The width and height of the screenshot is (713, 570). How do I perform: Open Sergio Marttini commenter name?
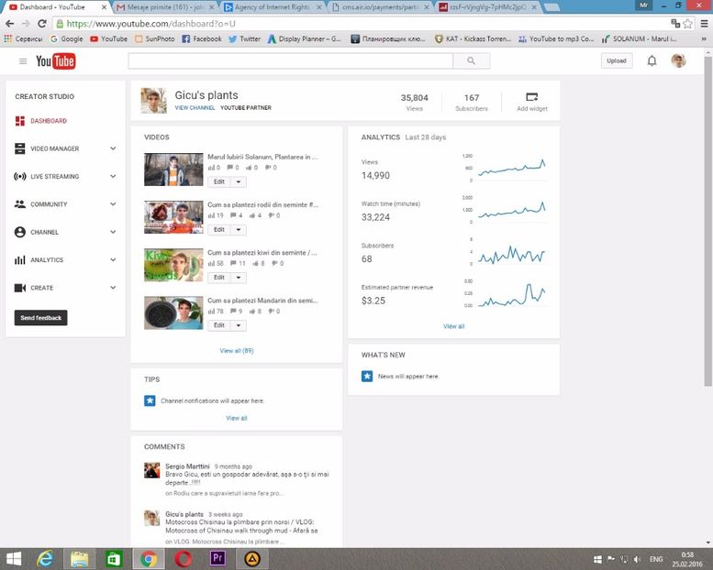(x=187, y=466)
